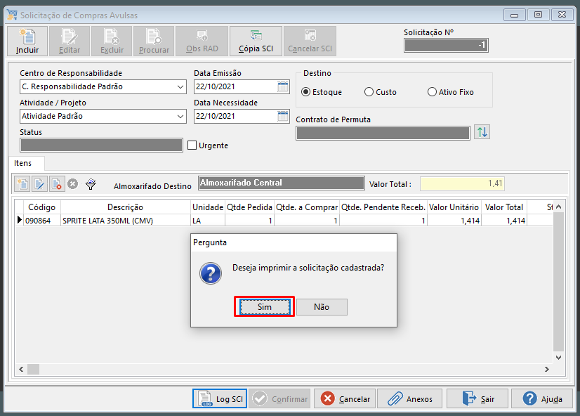
Task: Click the Descrição column header
Action: pos(126,207)
